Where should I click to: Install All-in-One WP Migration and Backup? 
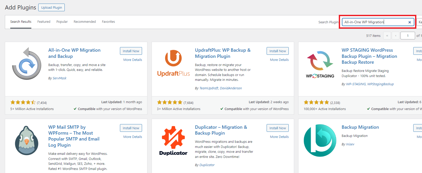(131, 51)
